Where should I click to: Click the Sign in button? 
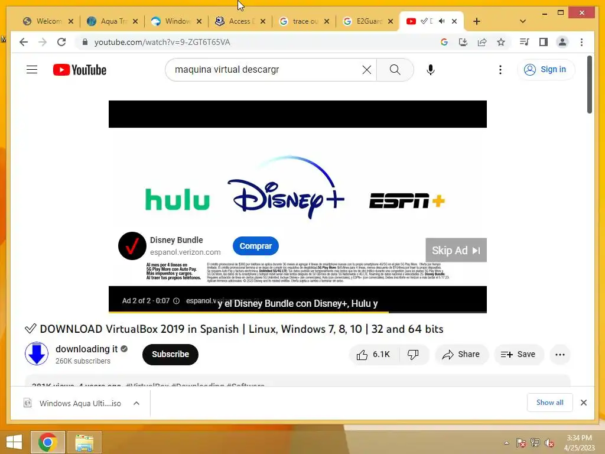pos(545,70)
